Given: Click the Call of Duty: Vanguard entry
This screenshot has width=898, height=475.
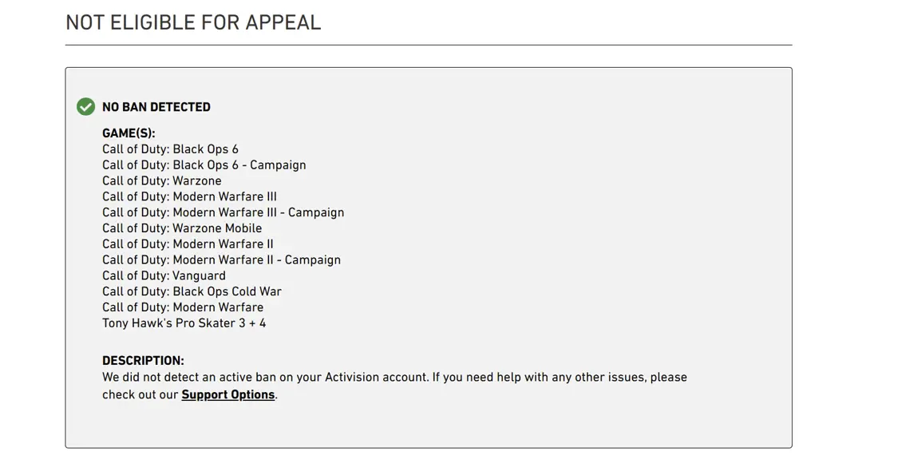Looking at the screenshot, I should click(x=164, y=276).
